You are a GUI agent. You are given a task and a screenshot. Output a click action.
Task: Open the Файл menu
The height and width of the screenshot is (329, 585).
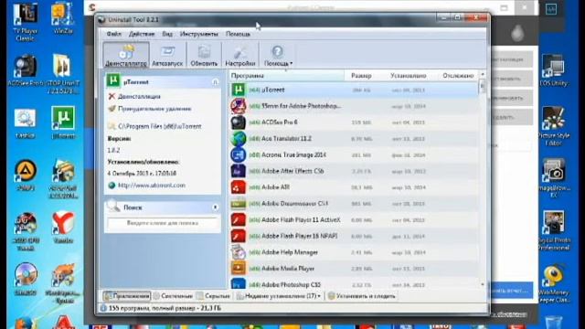pyautogui.click(x=113, y=34)
